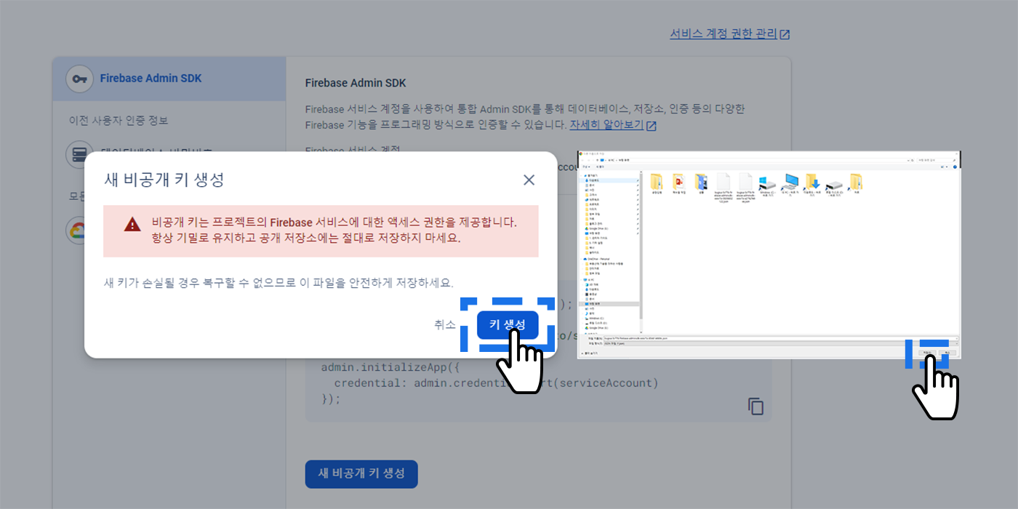Screen dimensions: 1018x509
Task: Open the file type dropdown in the save dialog
Action: click(x=780, y=343)
